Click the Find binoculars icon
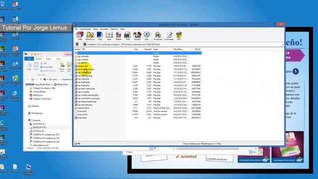Image resolution: width=318 pixels, height=179 pixels. coord(128,36)
